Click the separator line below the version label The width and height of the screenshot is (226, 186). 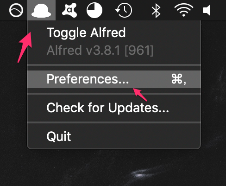(114, 65)
